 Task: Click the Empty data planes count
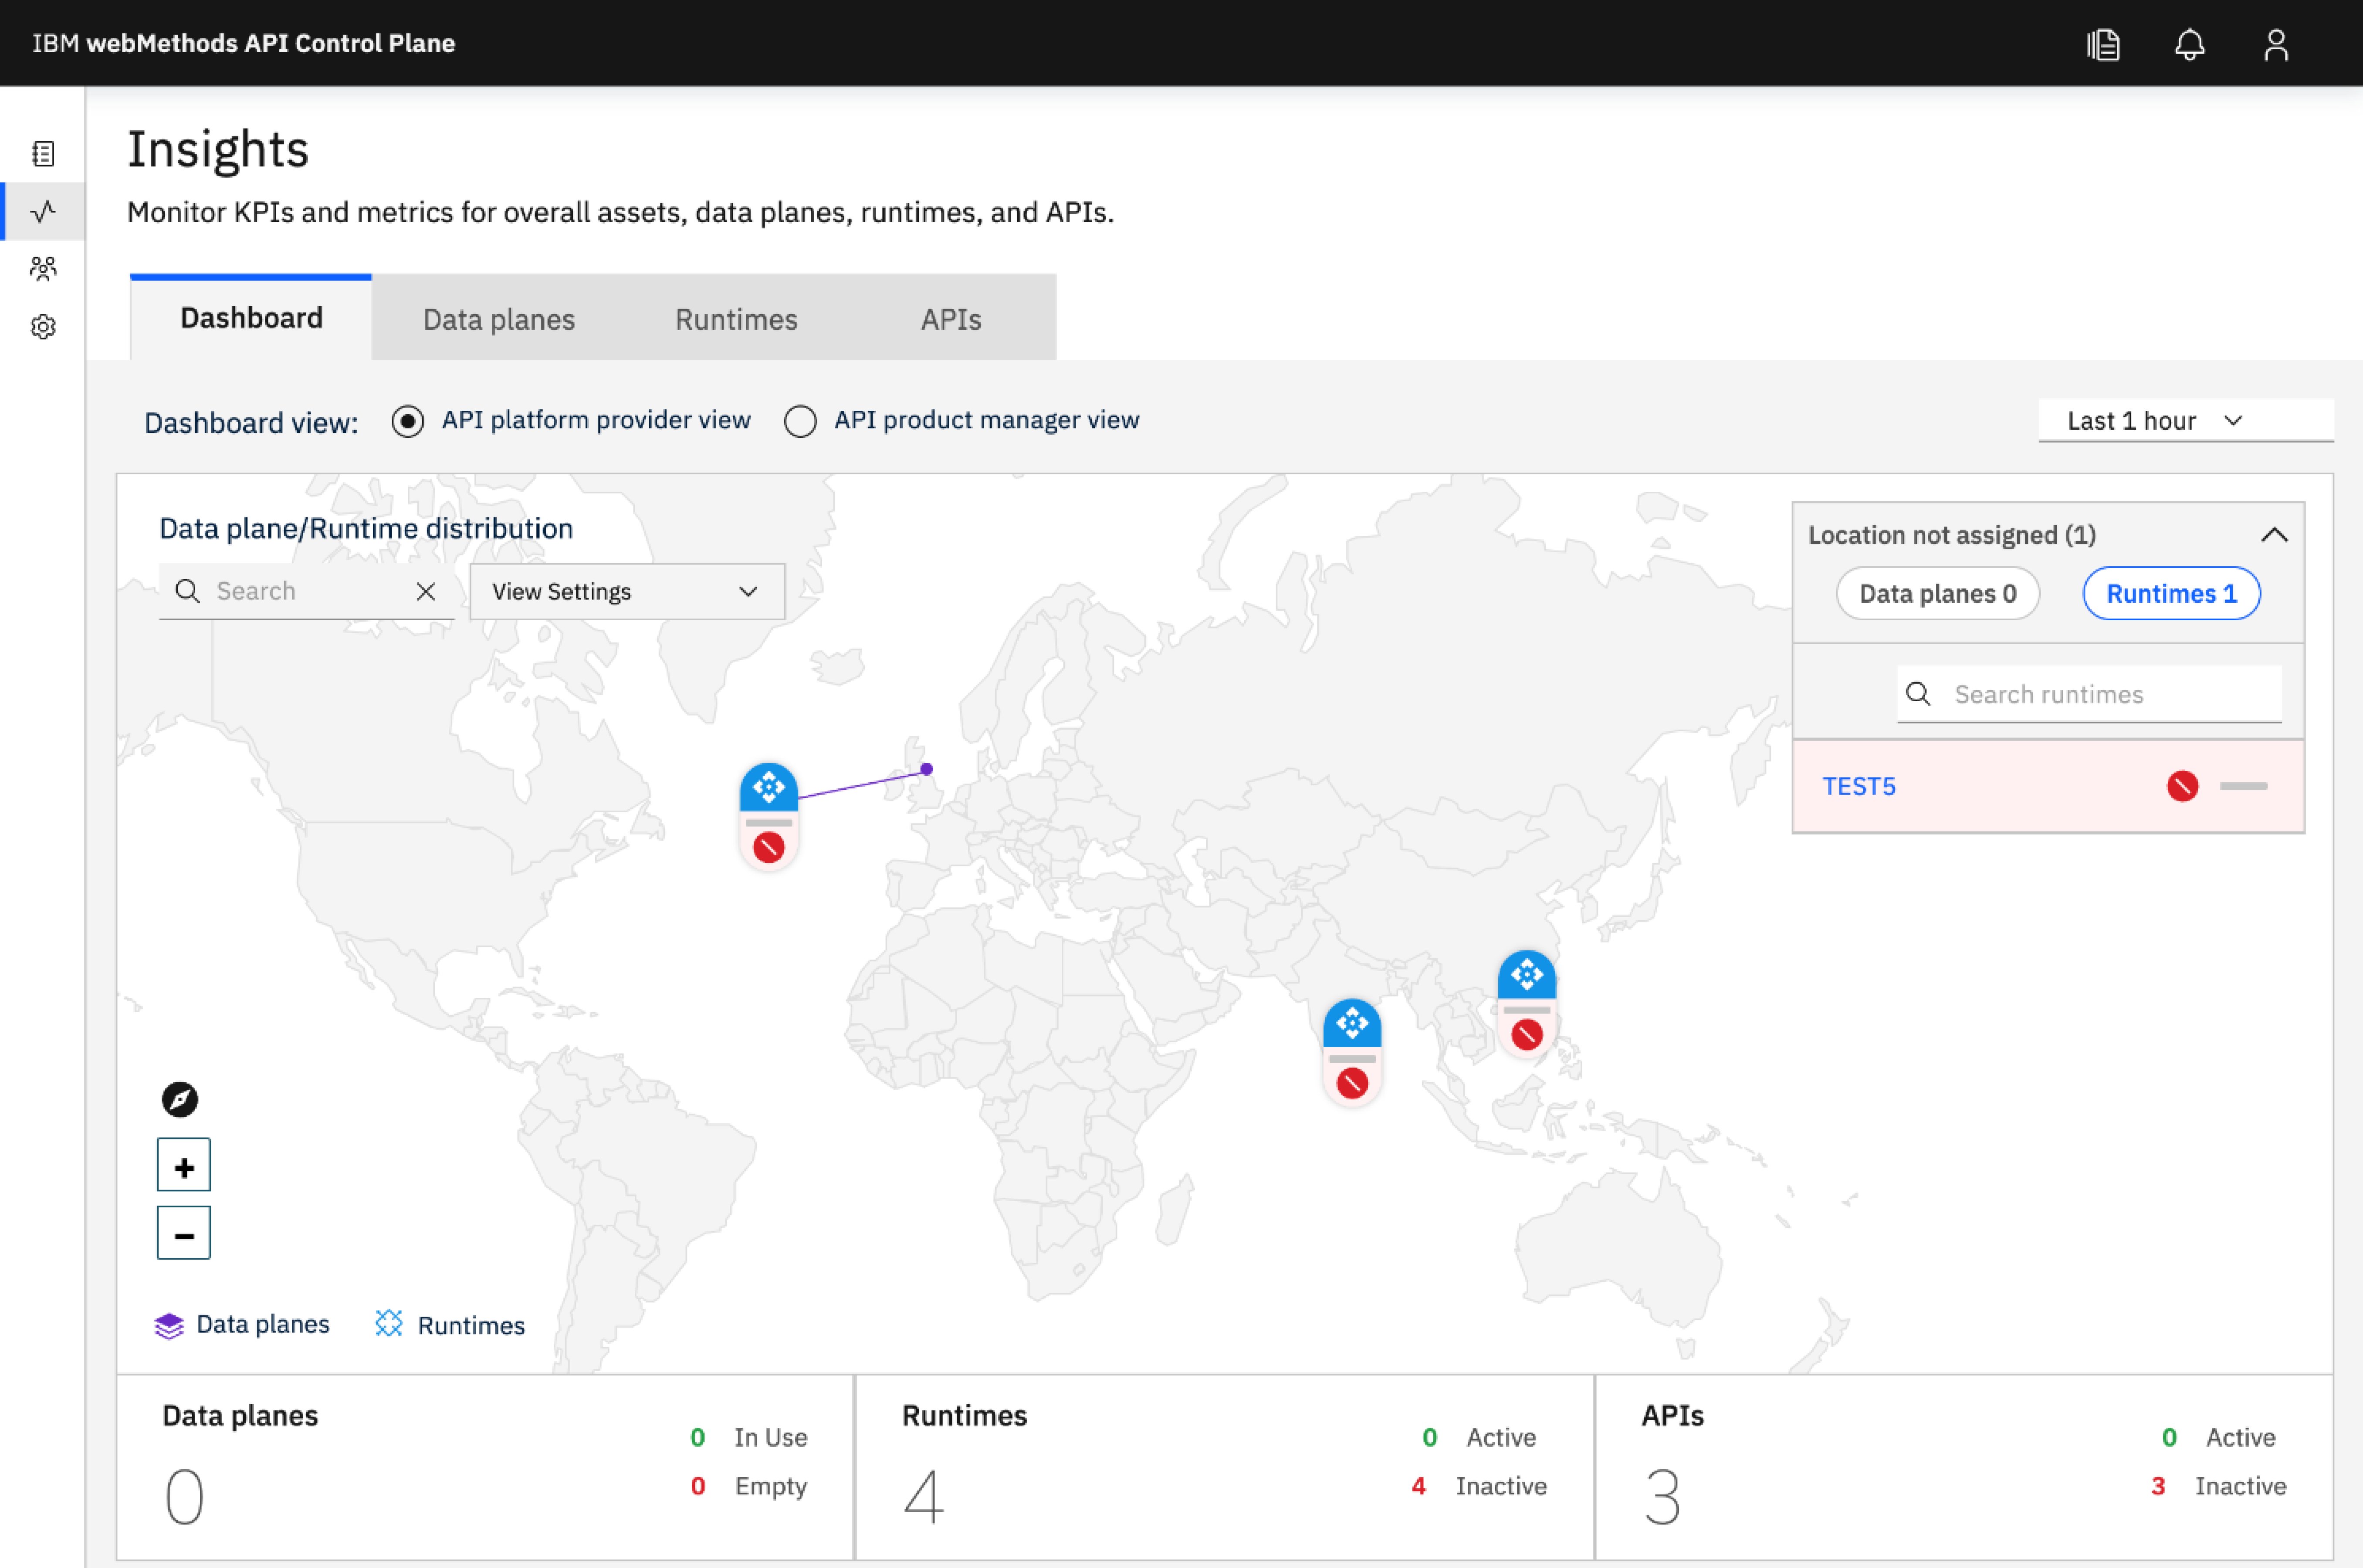coord(698,1487)
